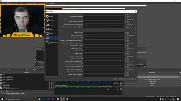181x101 pixels.
Task: Switch to Источники dock tab
Action: pyautogui.click(x=3, y=93)
